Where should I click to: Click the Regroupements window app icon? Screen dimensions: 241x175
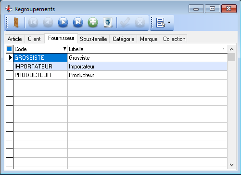[x=9, y=9]
